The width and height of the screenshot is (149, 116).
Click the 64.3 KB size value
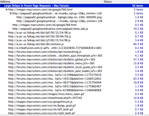[x=138, y=44]
